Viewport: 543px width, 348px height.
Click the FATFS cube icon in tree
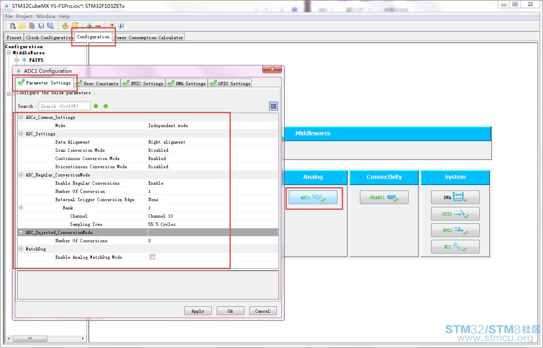pyautogui.click(x=24, y=60)
